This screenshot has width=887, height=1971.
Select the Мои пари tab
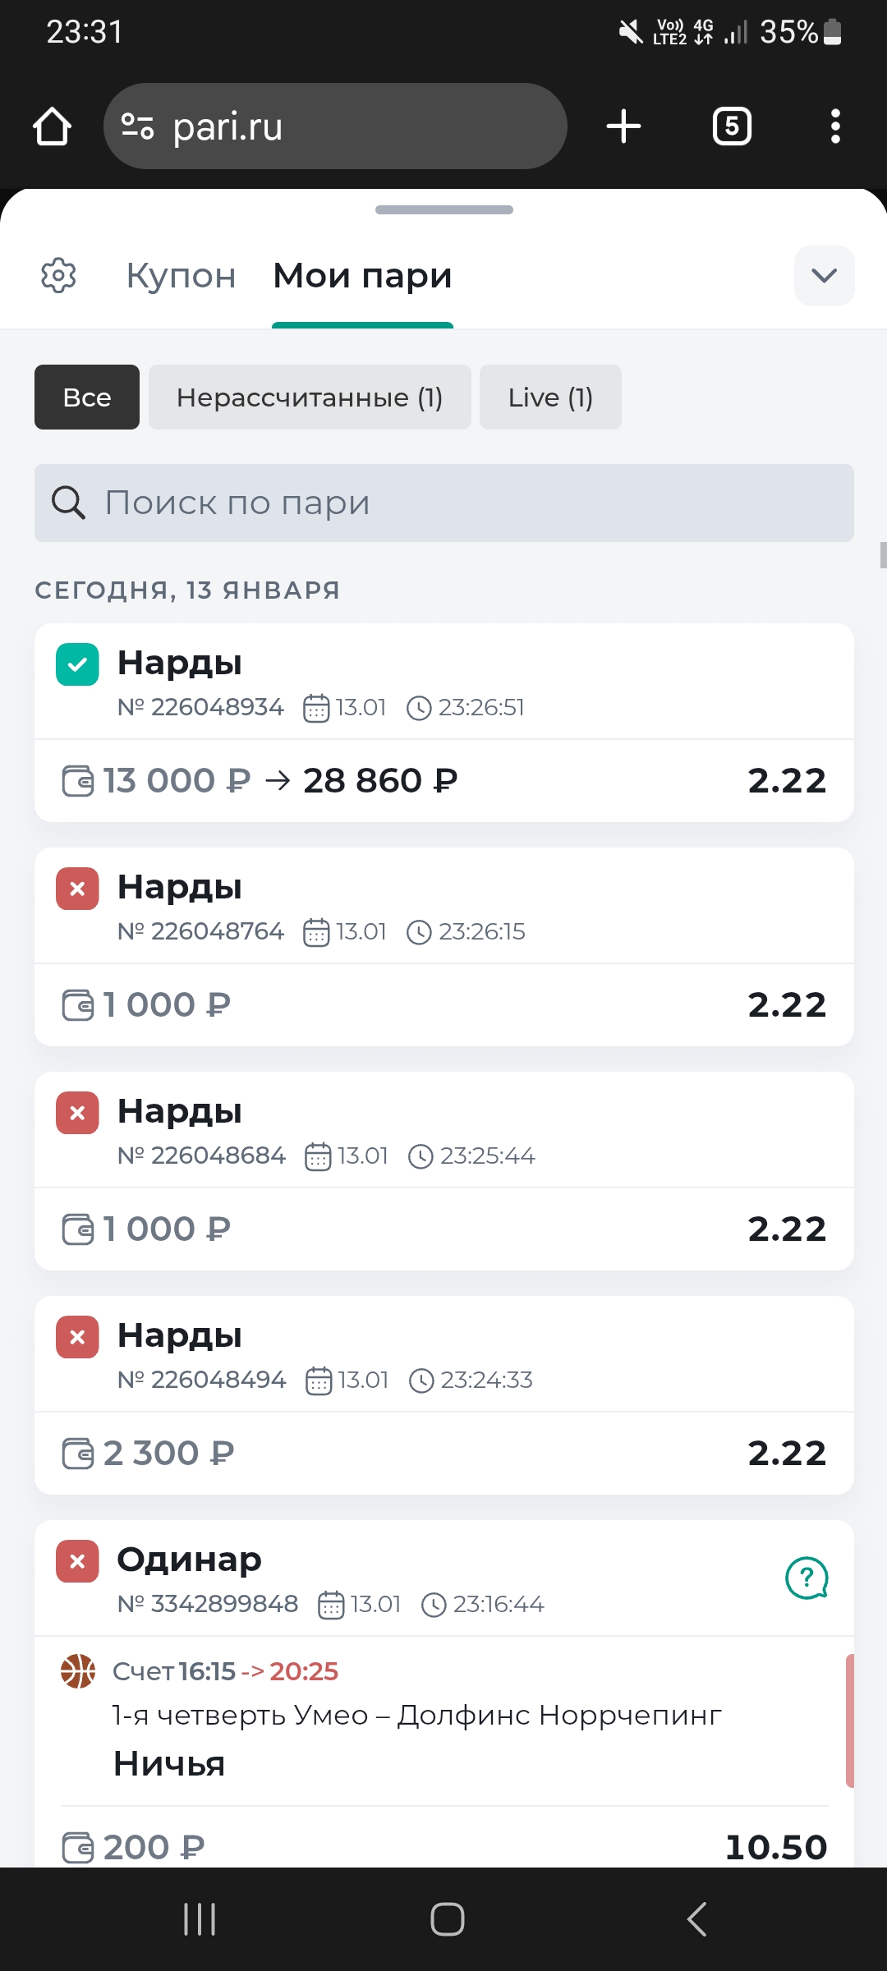pyautogui.click(x=362, y=276)
